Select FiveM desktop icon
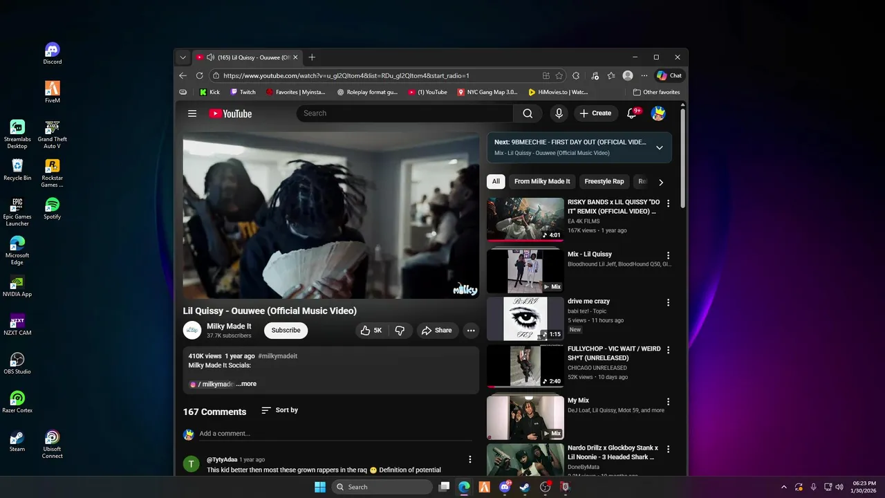The height and width of the screenshot is (498, 885). click(53, 92)
